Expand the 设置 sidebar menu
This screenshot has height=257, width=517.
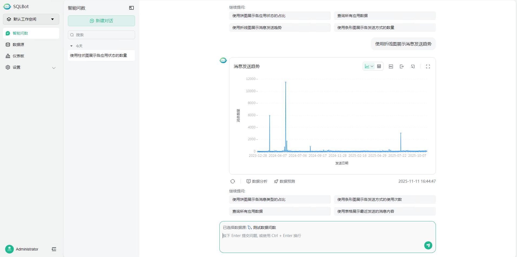pos(31,67)
